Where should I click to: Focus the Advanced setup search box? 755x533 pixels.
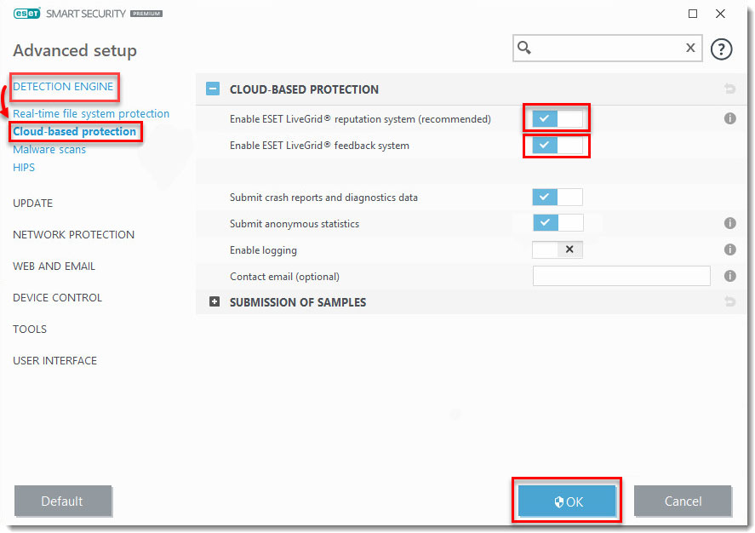[x=607, y=48]
